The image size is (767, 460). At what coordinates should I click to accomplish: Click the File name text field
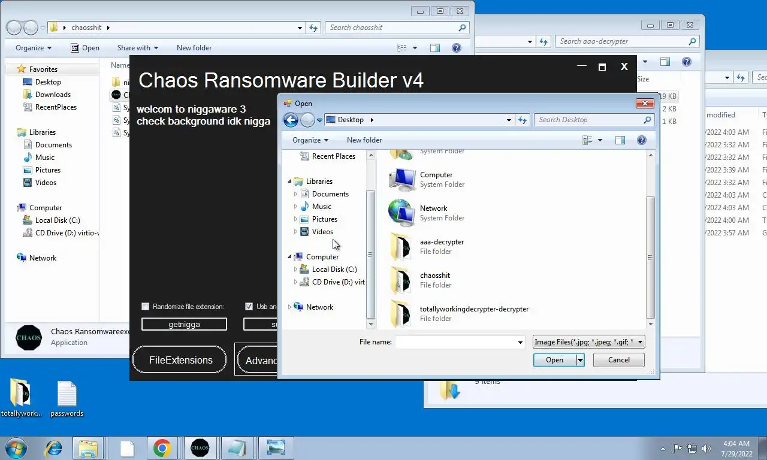point(455,342)
